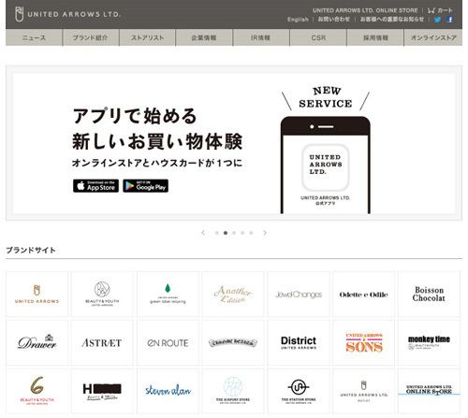Open the Twitter icon in header
Image resolution: width=468 pixels, height=418 pixels.
coord(437,20)
